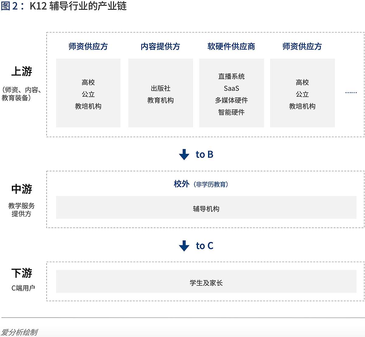Click the 中游 label
365x337 pixels.
[22, 189]
